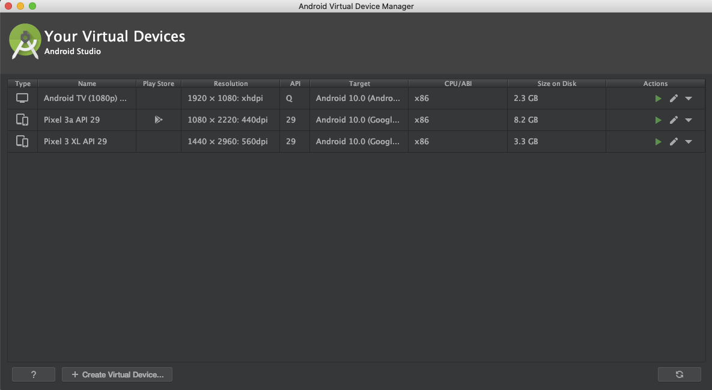This screenshot has height=390, width=712.
Task: Close the Android Virtual Device Manager window
Action: (x=8, y=6)
